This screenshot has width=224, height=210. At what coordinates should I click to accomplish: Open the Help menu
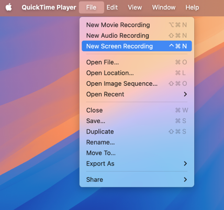[x=192, y=7]
